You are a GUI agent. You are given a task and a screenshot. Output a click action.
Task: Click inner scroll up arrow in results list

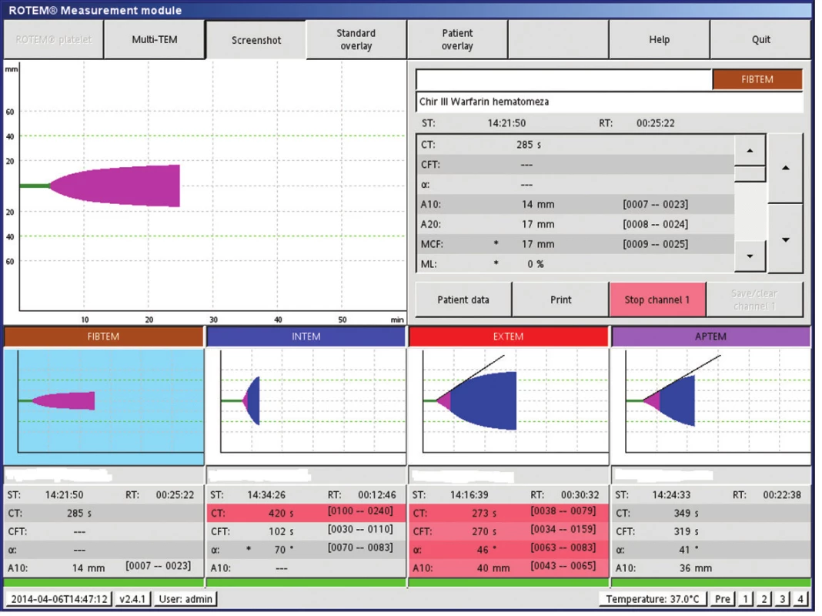click(x=750, y=150)
